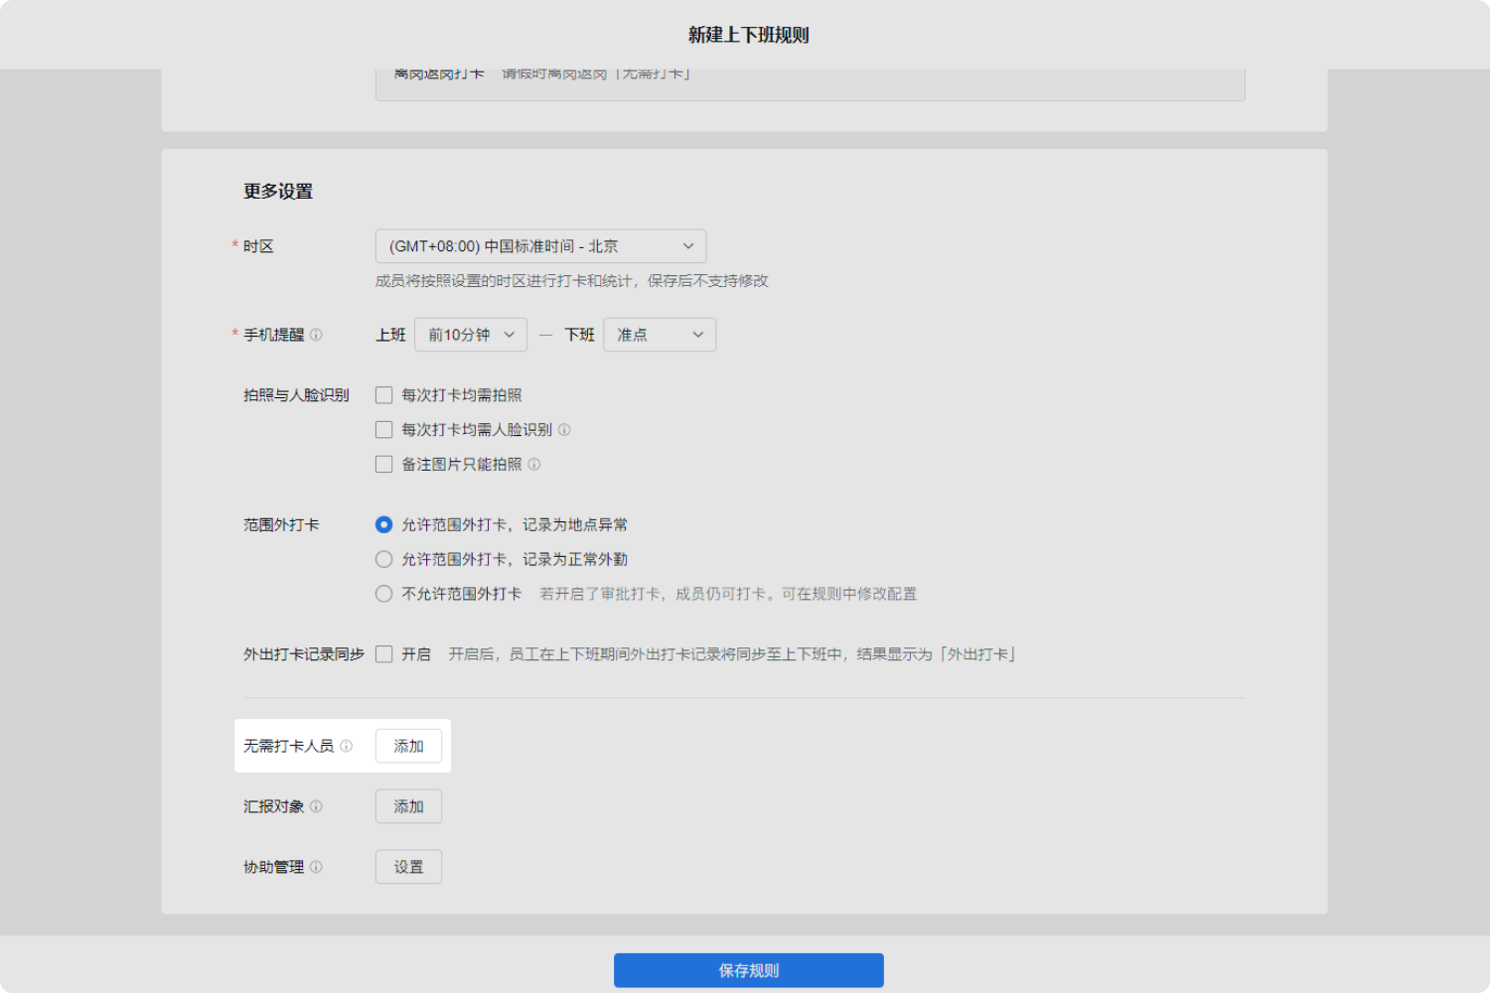Image resolution: width=1490 pixels, height=993 pixels.
Task: Click info icon beside 每次打卡均需人脸识别
Action: coord(564,430)
